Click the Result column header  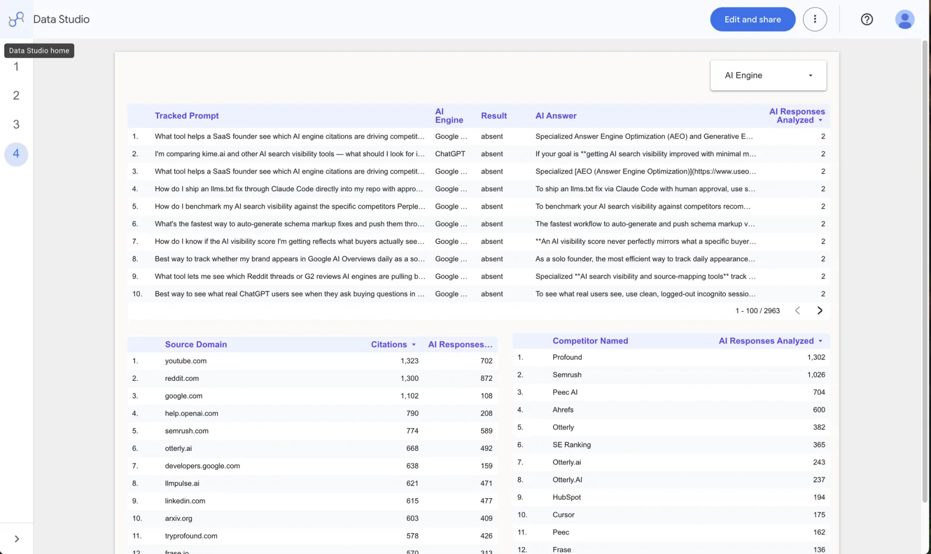[493, 116]
